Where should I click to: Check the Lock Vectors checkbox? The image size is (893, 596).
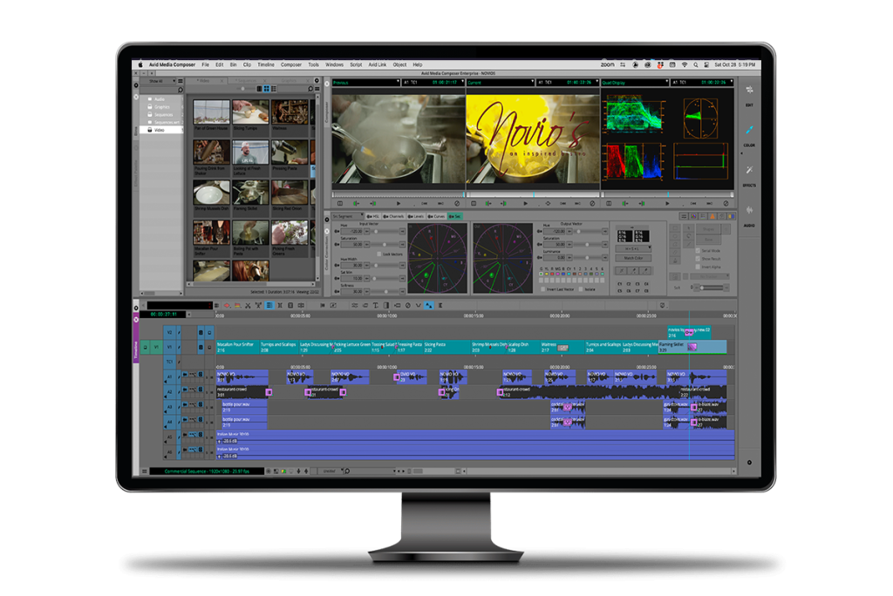click(x=379, y=254)
